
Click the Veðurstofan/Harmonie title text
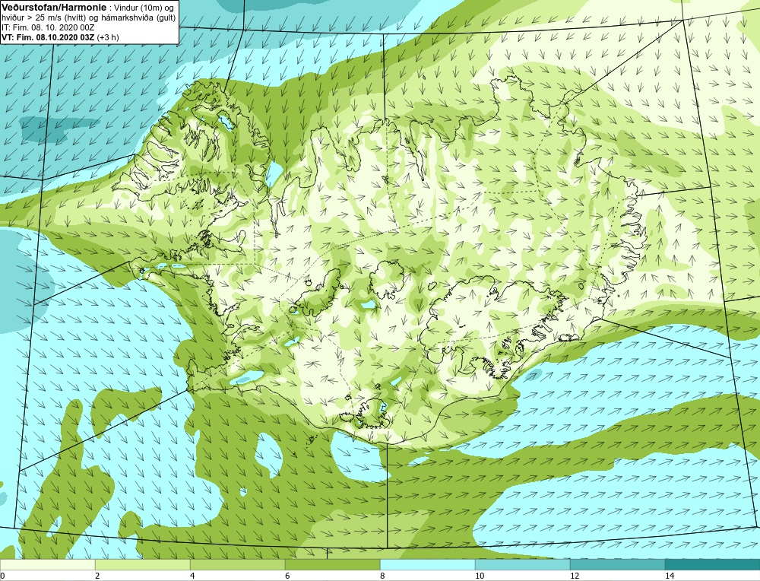tap(53, 8)
